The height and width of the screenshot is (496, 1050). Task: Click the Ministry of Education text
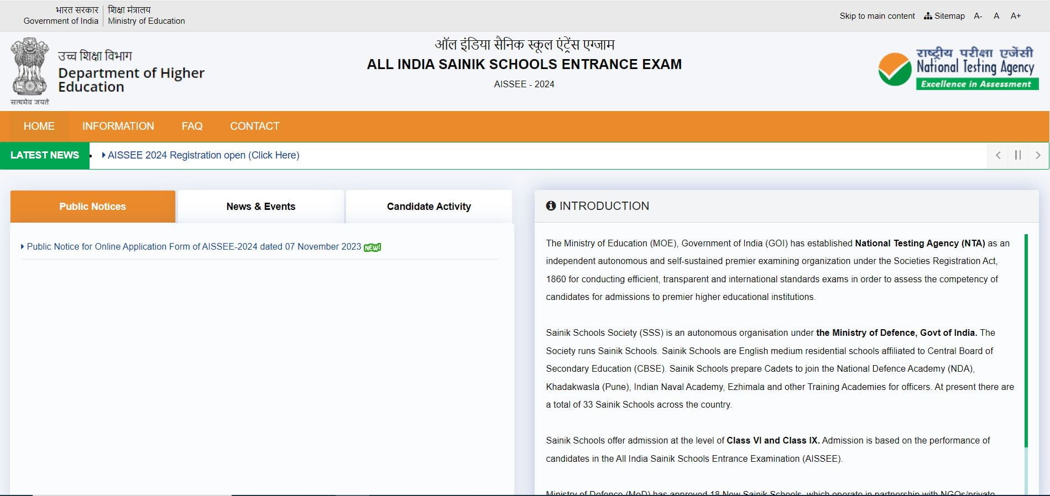[147, 21]
